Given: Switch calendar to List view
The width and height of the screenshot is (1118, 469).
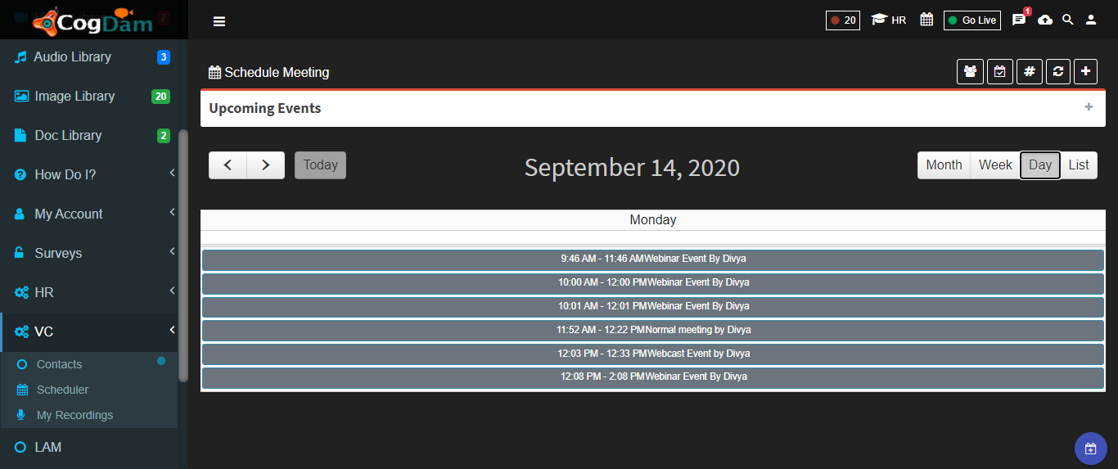Looking at the screenshot, I should pos(1079,165).
